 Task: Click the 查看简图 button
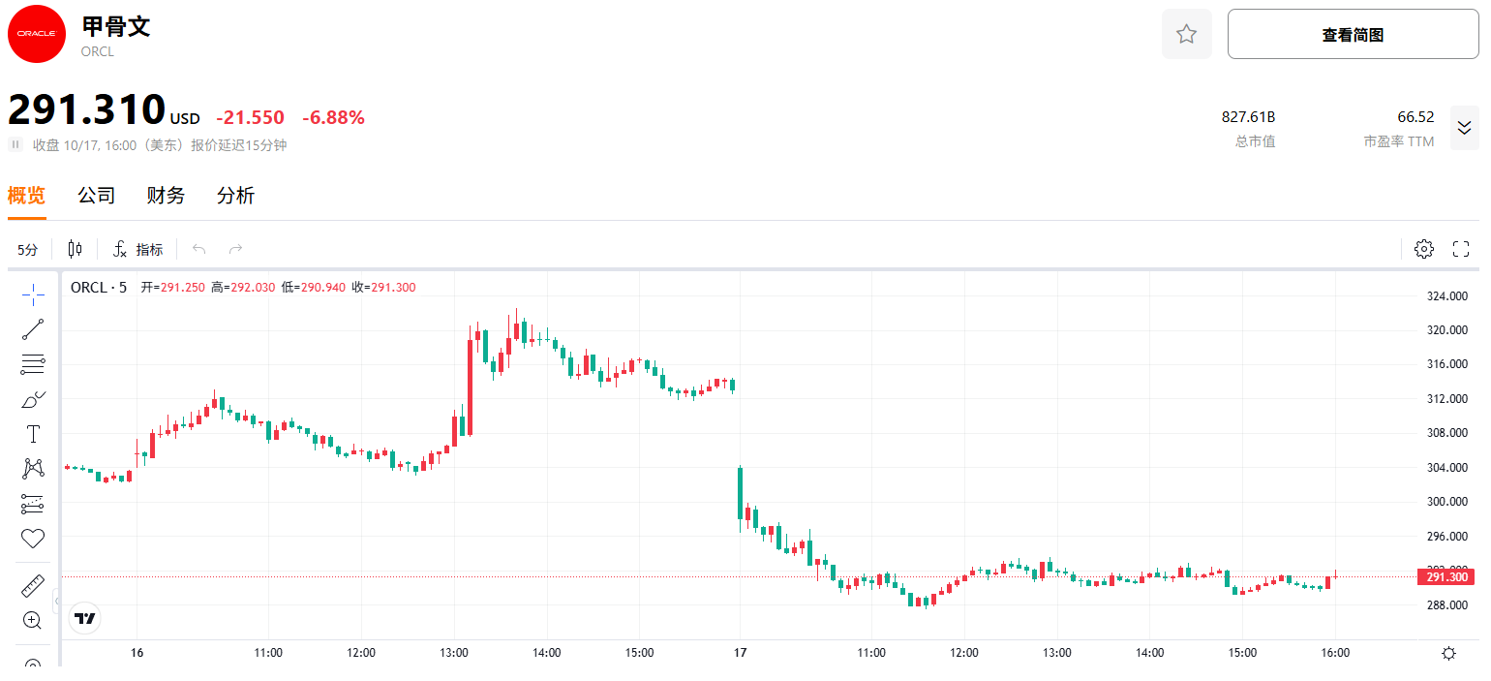tap(1353, 35)
